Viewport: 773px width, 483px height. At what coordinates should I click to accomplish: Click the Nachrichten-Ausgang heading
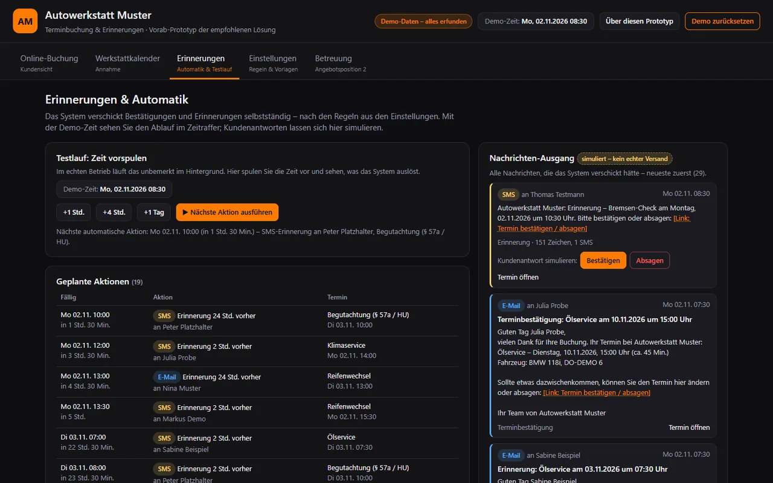click(531, 158)
